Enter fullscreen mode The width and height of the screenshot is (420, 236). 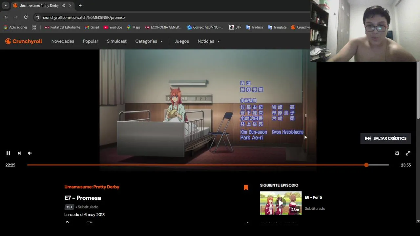408,153
